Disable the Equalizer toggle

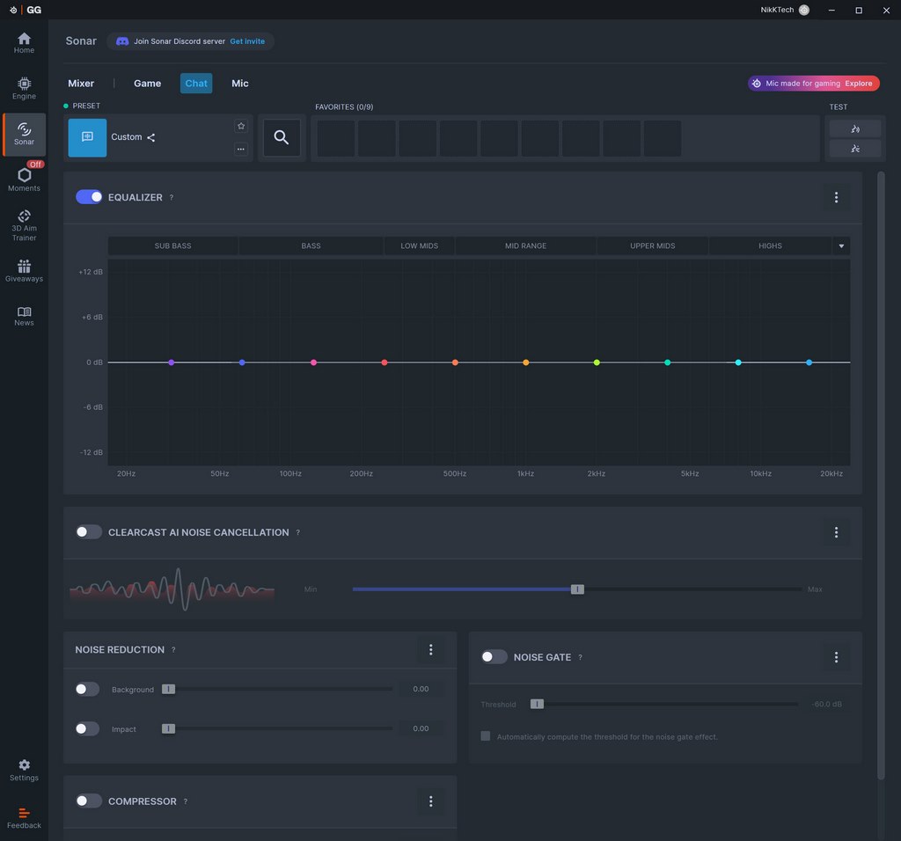(89, 197)
